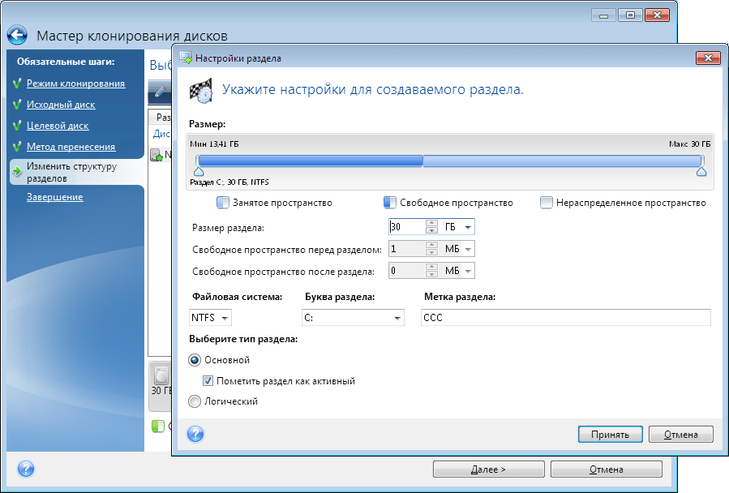Click the blue back arrow in wizard header
Viewport: 729px width, 493px height.
click(x=18, y=36)
